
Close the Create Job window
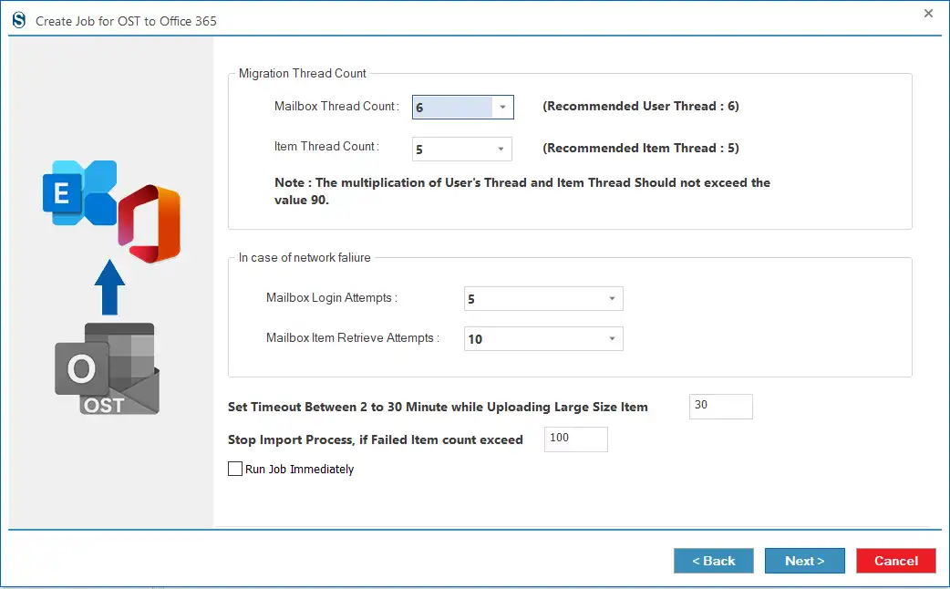pyautogui.click(x=928, y=14)
